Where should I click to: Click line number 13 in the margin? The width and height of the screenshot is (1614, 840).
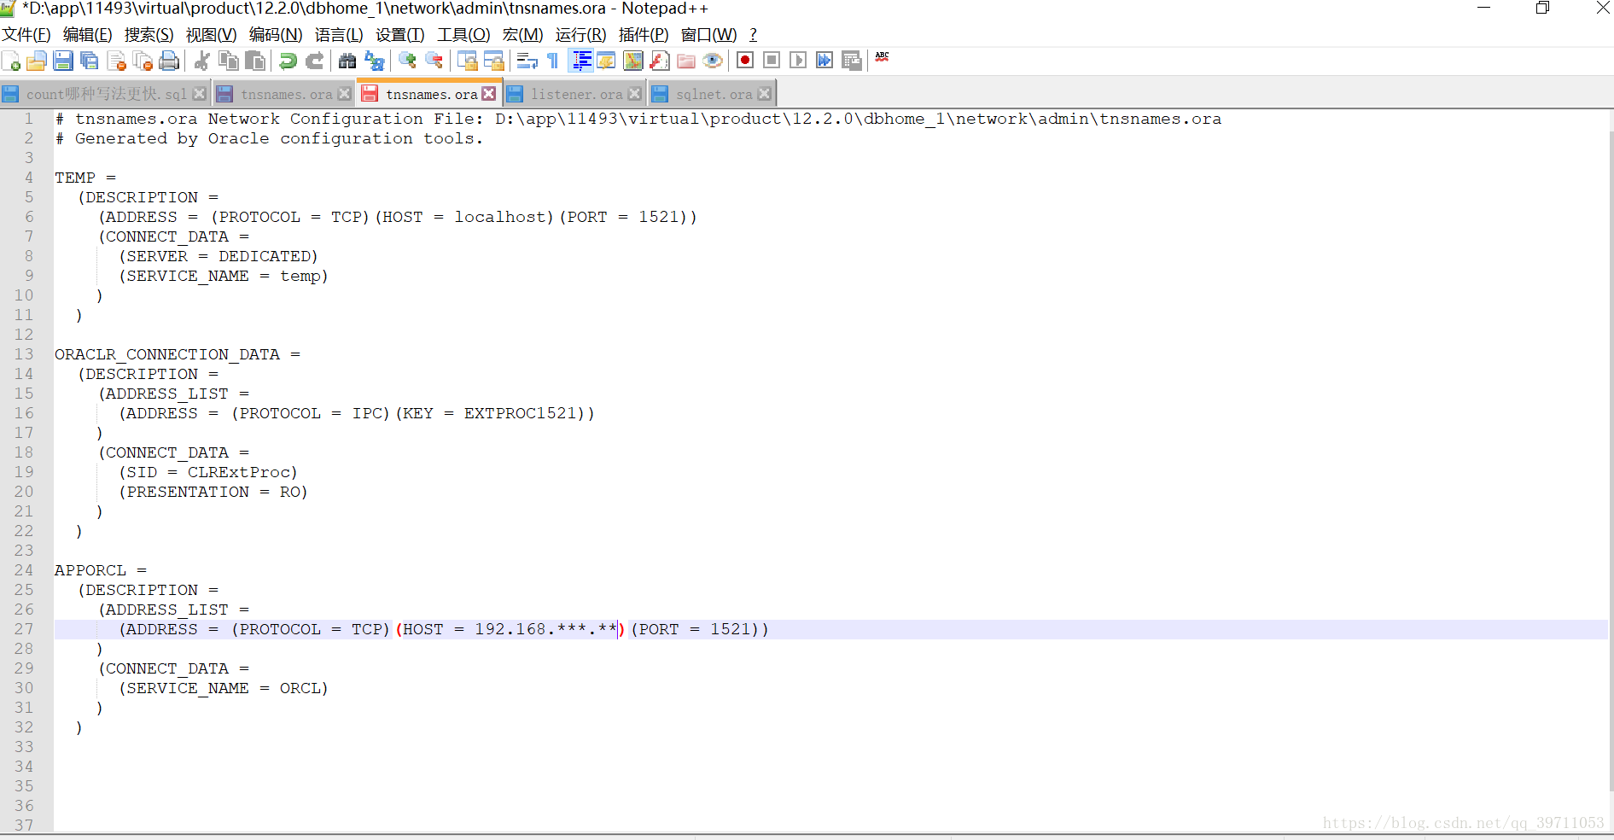(24, 354)
